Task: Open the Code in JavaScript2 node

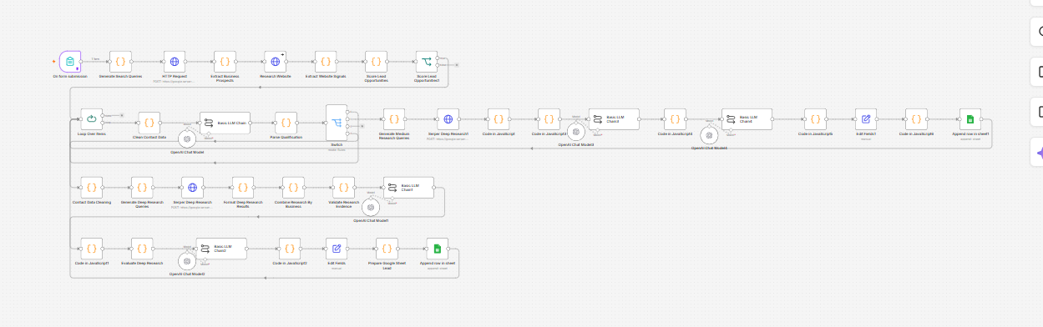Action: [290, 249]
